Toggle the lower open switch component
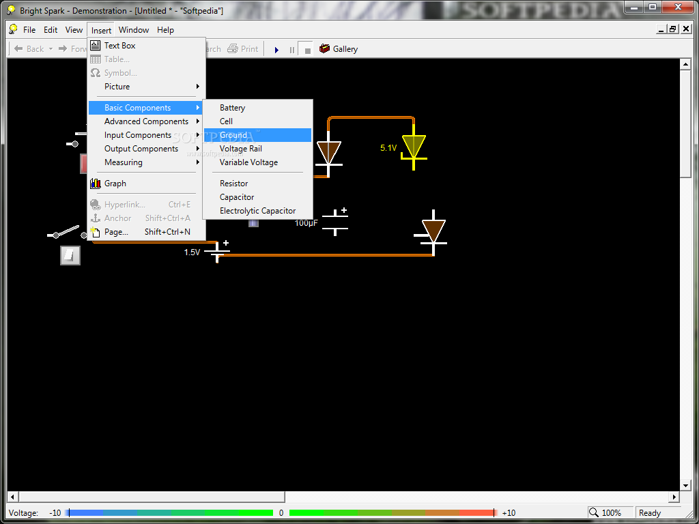Screen dimensions: 699x524 pos(67,233)
